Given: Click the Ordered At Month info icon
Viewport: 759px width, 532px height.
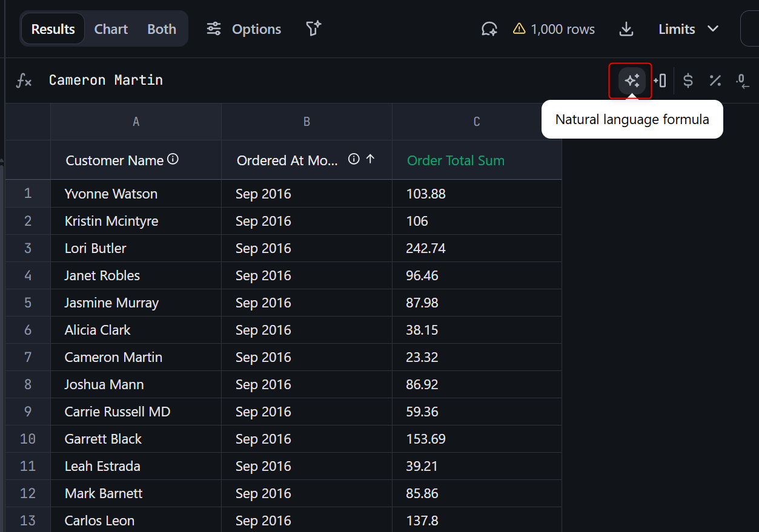Looking at the screenshot, I should pyautogui.click(x=354, y=159).
